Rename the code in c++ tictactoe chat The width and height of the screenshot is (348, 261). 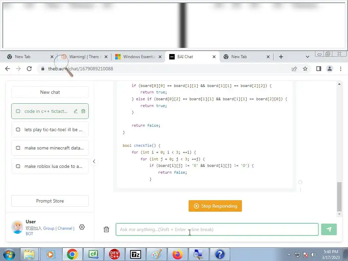pyautogui.click(x=76, y=111)
